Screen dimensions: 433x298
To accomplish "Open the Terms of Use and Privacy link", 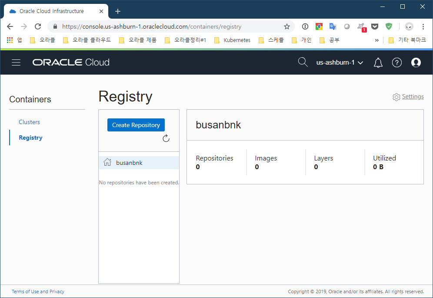I will (38, 291).
